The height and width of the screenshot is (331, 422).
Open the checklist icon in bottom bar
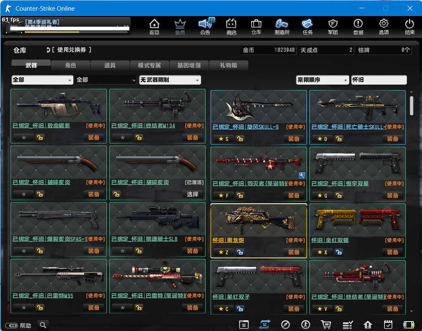click(347, 325)
